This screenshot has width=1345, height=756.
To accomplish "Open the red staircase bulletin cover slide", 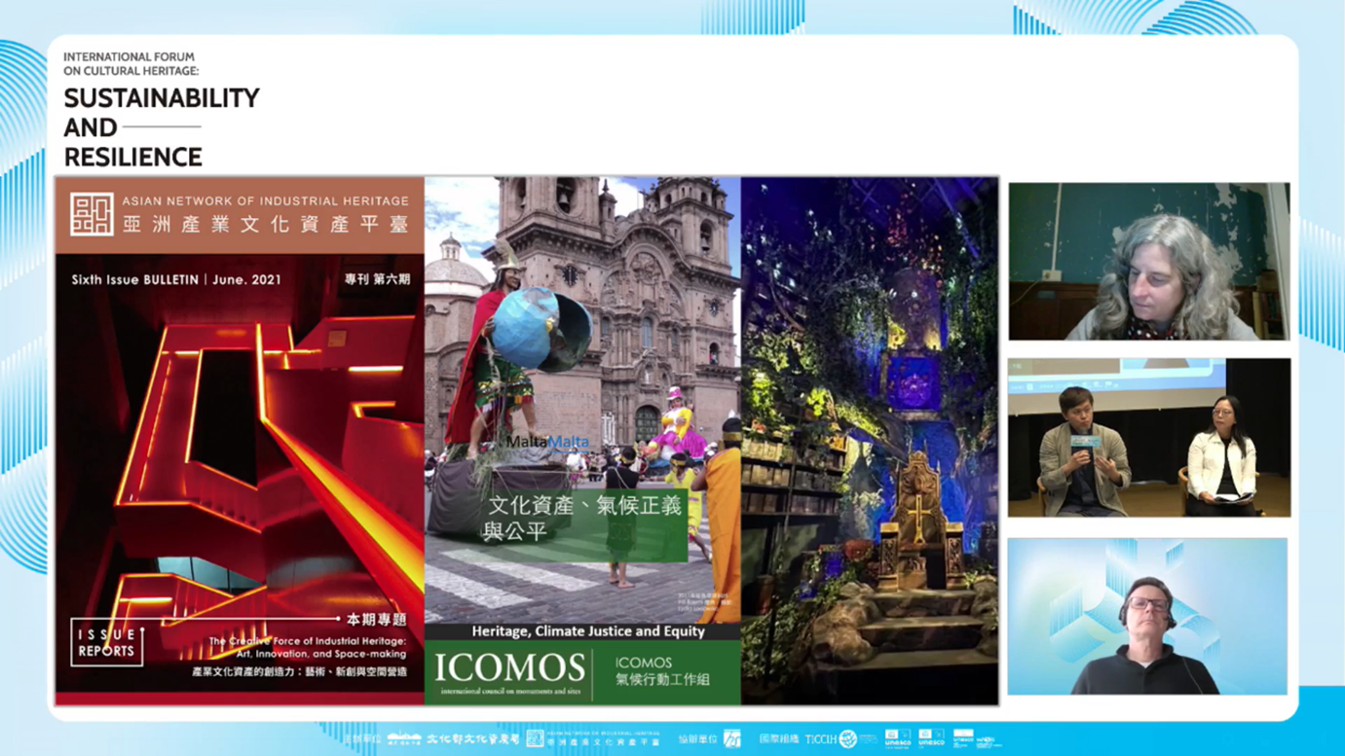I will click(x=240, y=441).
